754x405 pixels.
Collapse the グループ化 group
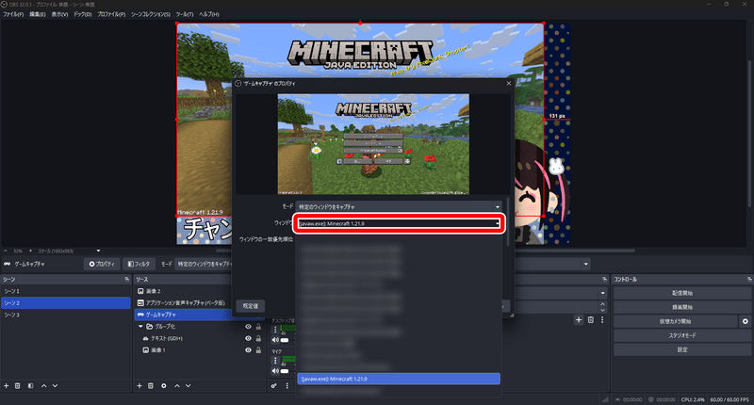click(140, 327)
